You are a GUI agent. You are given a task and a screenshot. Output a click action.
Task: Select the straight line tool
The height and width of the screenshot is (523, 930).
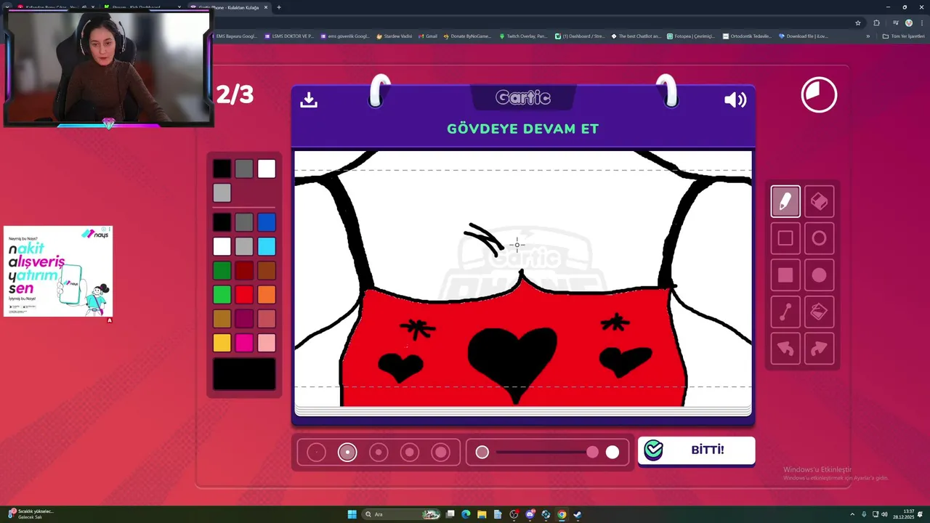pyautogui.click(x=785, y=312)
